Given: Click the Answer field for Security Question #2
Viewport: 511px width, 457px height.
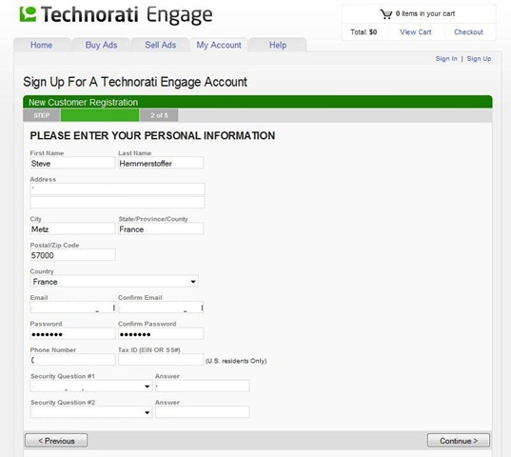Looking at the screenshot, I should tap(203, 412).
